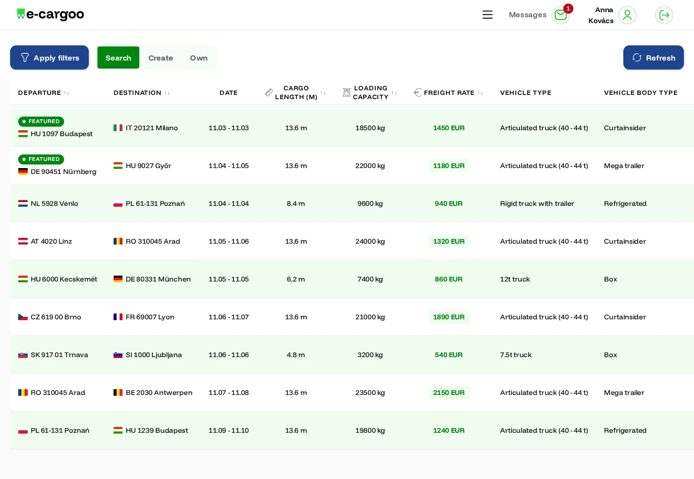Switch to the Search tab
The image size is (694, 479).
(x=118, y=58)
